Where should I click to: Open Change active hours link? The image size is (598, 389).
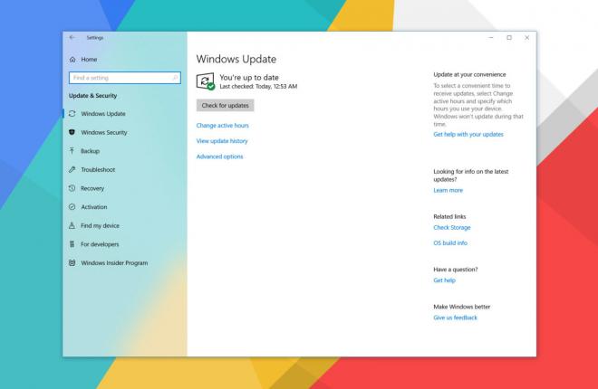(222, 125)
